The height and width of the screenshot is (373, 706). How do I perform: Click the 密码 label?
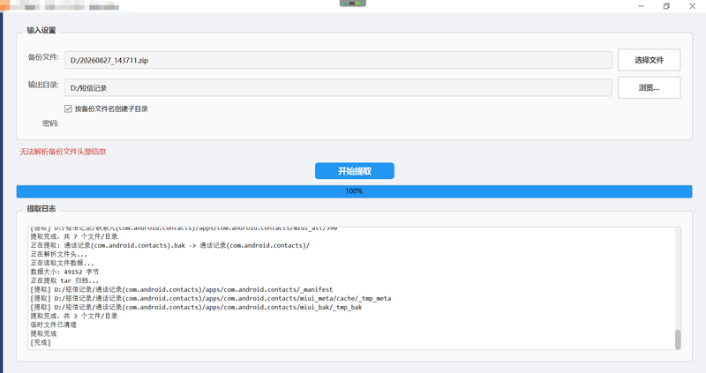(50, 123)
